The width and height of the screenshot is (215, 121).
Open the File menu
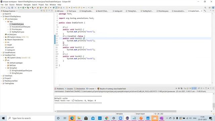coord(2,5)
